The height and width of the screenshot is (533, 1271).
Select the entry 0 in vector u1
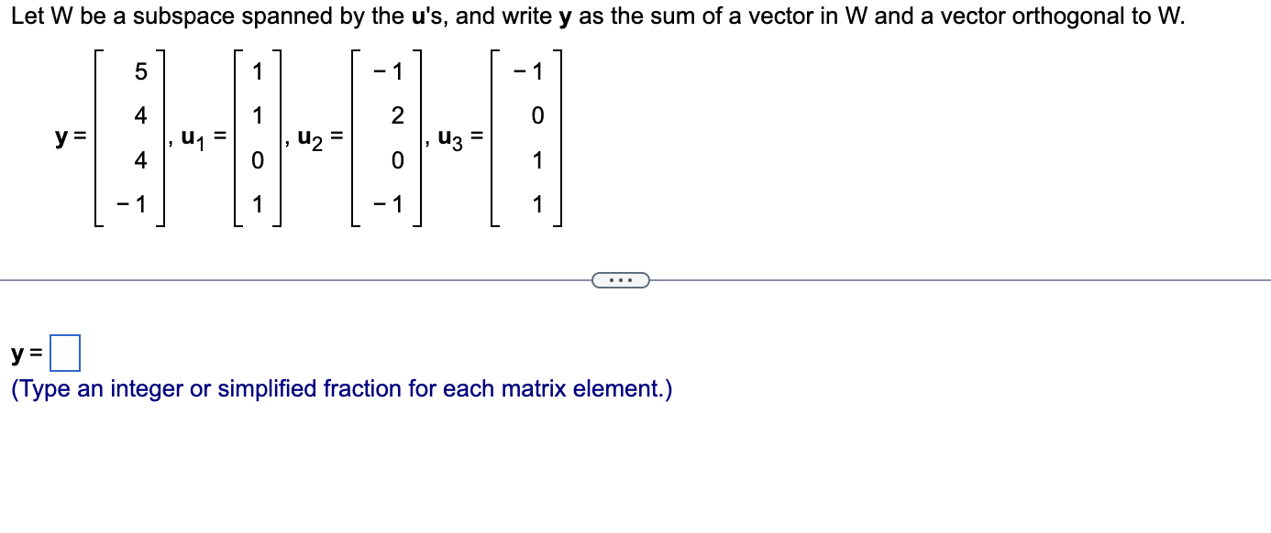[x=259, y=161]
